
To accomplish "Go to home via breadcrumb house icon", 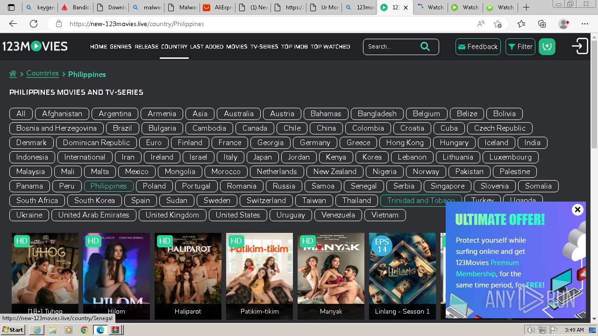I will coord(13,74).
